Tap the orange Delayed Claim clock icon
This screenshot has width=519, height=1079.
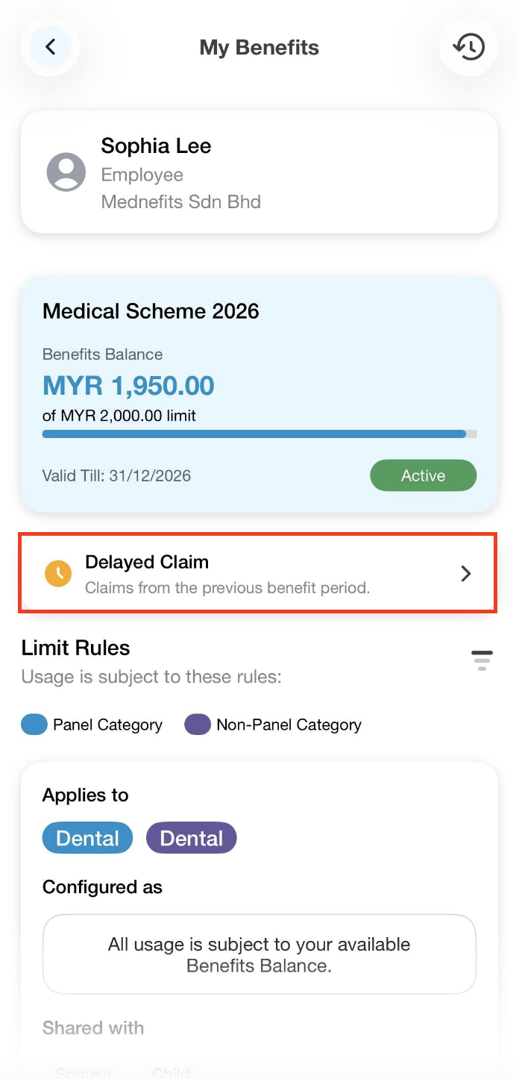(58, 573)
